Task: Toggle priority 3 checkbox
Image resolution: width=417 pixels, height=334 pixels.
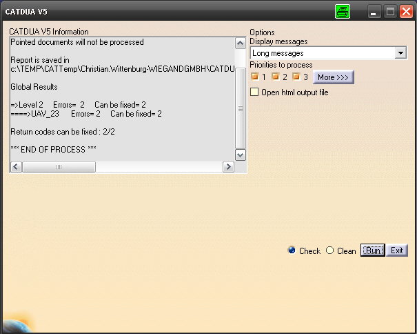Action: (x=296, y=77)
